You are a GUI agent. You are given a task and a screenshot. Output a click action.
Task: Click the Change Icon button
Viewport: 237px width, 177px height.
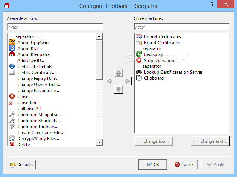(x=153, y=141)
